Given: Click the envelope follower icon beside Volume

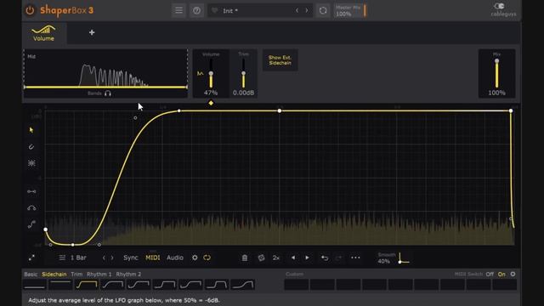Looking at the screenshot, I should (201, 74).
